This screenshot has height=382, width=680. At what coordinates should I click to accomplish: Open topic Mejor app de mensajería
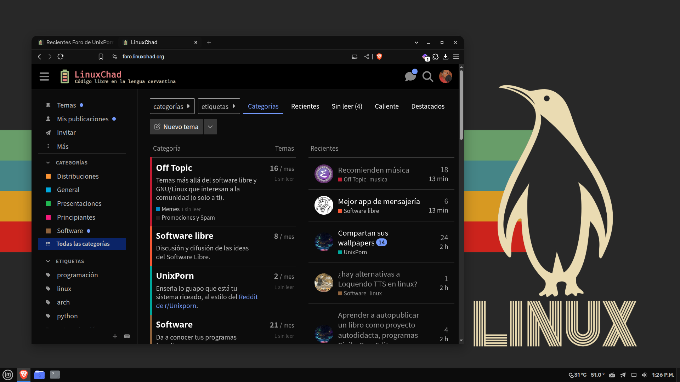coord(379,202)
